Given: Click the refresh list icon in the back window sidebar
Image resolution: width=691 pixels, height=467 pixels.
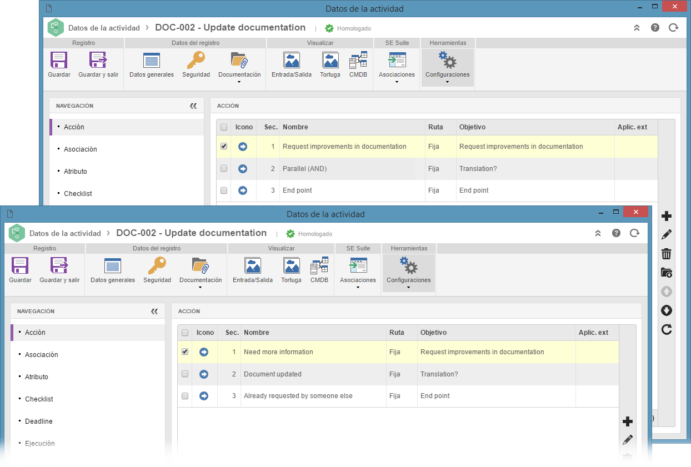Looking at the screenshot, I should coord(667,330).
